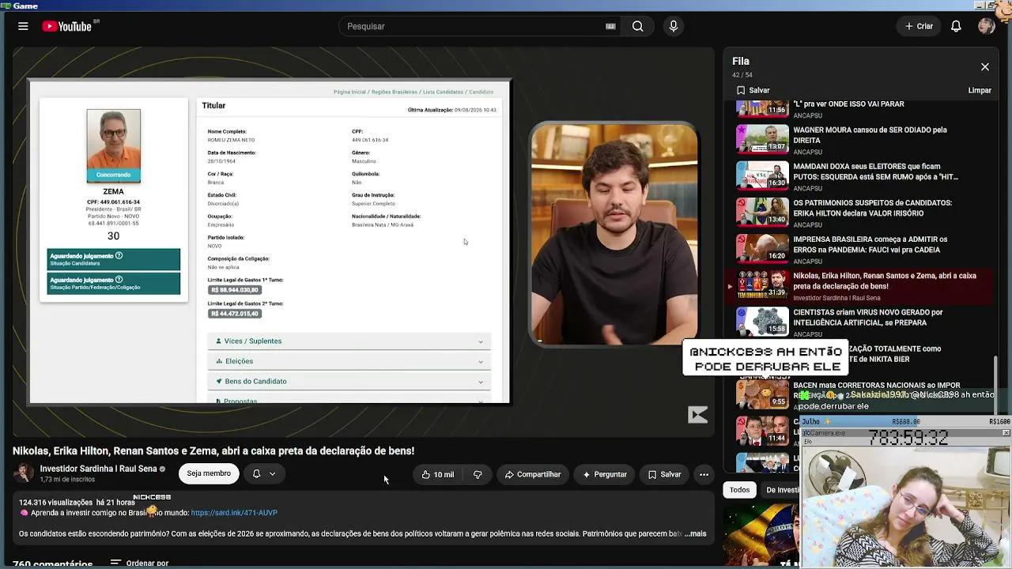
Task: Open the account avatar menu
Action: [x=986, y=26]
